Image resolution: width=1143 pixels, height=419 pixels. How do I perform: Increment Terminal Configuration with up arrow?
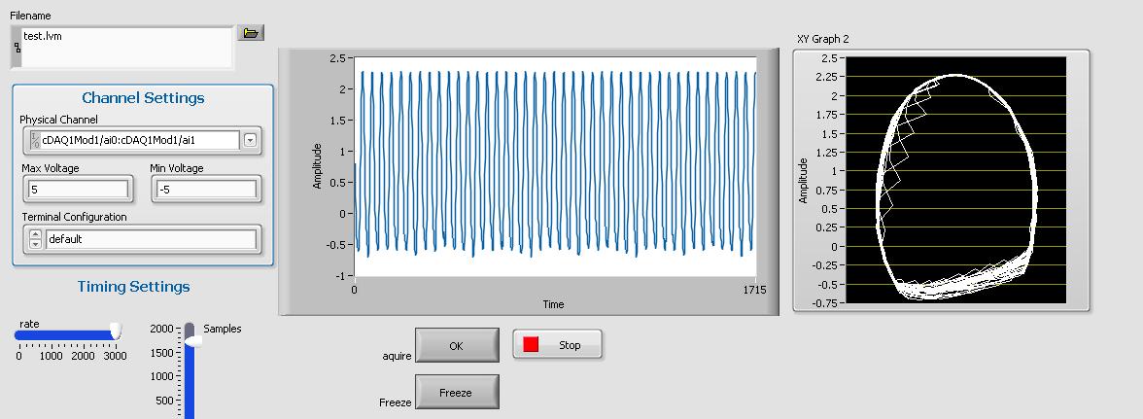[x=36, y=234]
